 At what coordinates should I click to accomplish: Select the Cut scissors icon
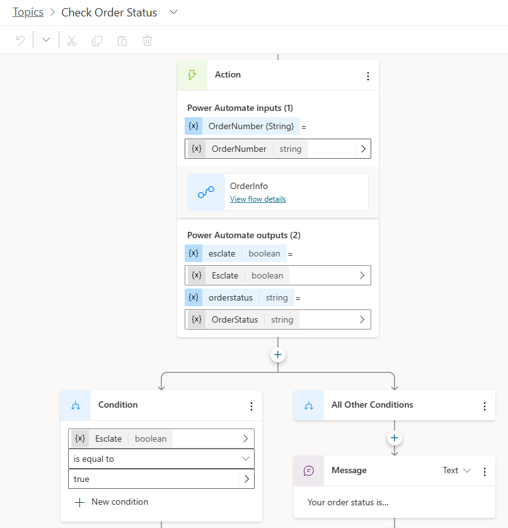point(72,40)
